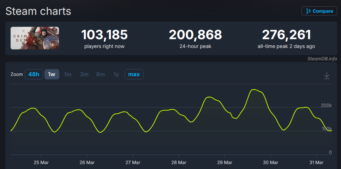Screen dimensions: 341x169
Task: Choose the 1m zoom option
Action: 68,74
